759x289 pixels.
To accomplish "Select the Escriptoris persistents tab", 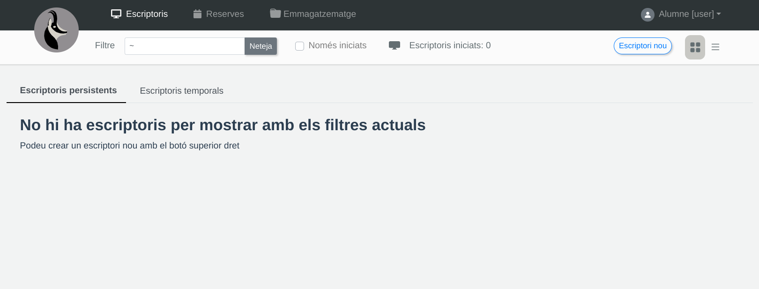I will (x=68, y=90).
